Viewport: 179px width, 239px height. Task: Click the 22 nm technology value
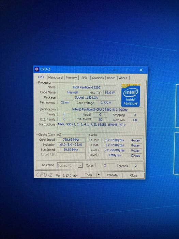coord(65,102)
